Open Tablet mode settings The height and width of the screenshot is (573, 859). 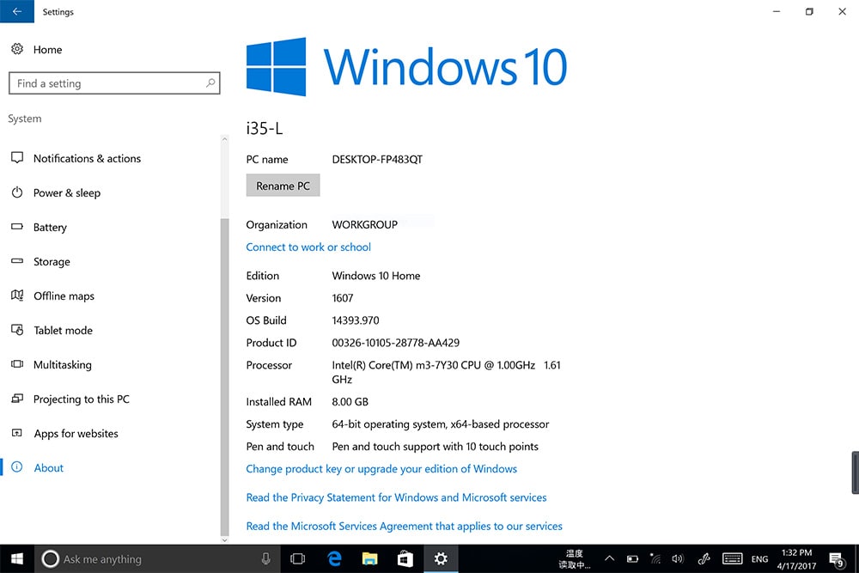tap(63, 331)
